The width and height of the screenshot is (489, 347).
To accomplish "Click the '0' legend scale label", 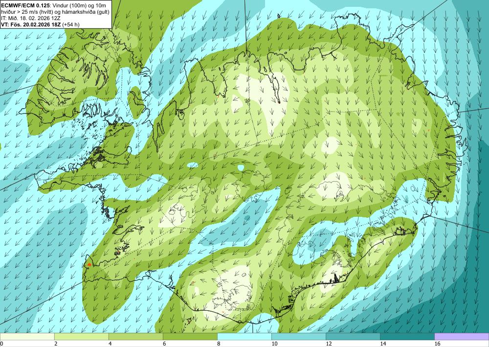I will click(x=1, y=344).
